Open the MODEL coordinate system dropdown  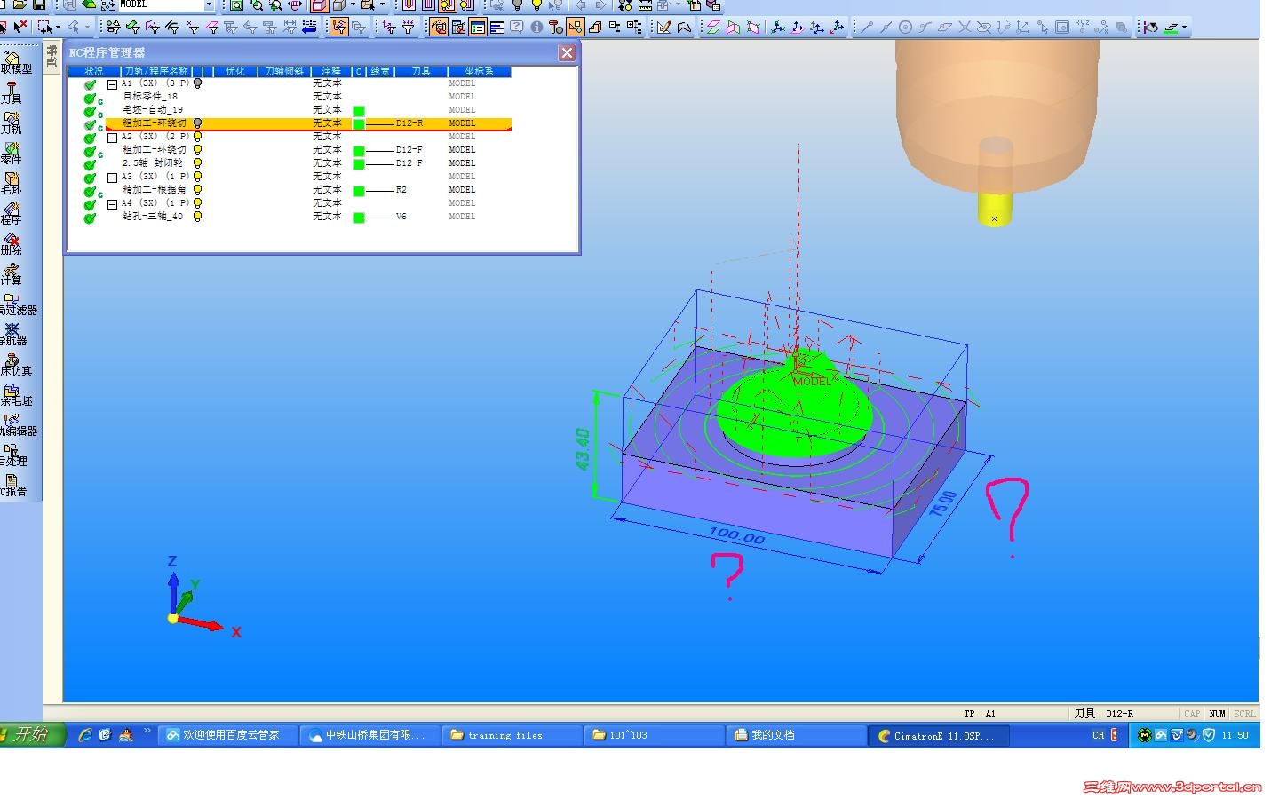click(x=210, y=4)
